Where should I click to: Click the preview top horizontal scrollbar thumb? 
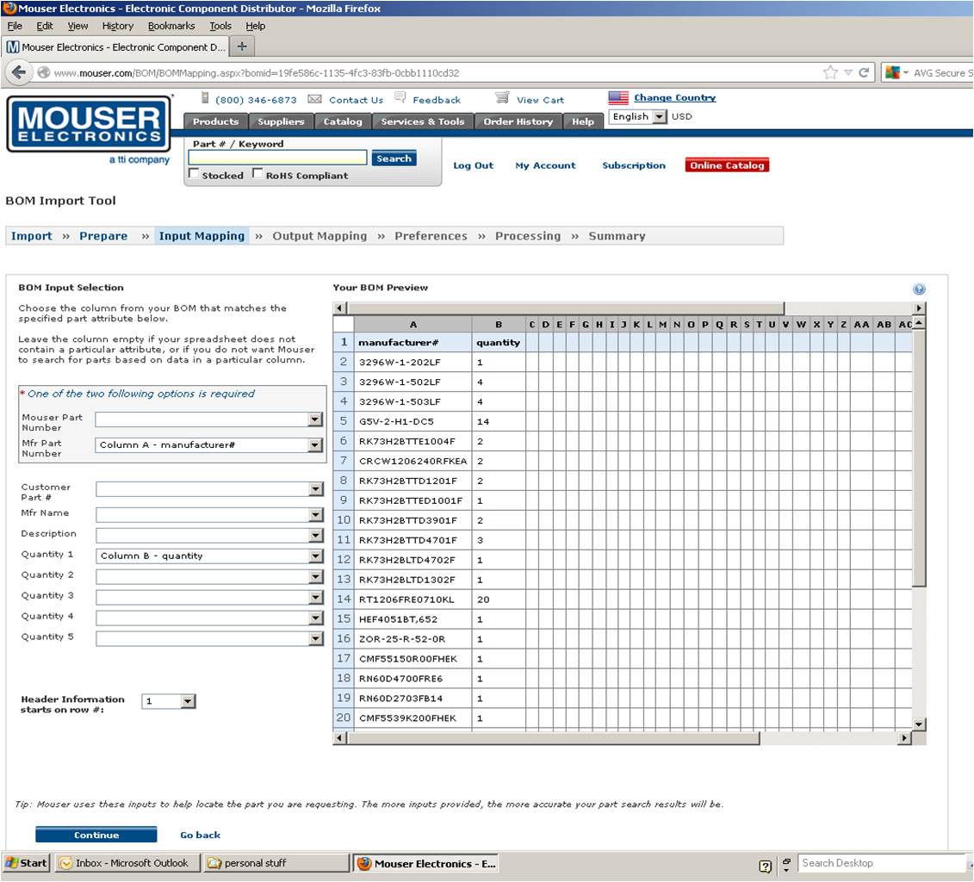pyautogui.click(x=565, y=308)
